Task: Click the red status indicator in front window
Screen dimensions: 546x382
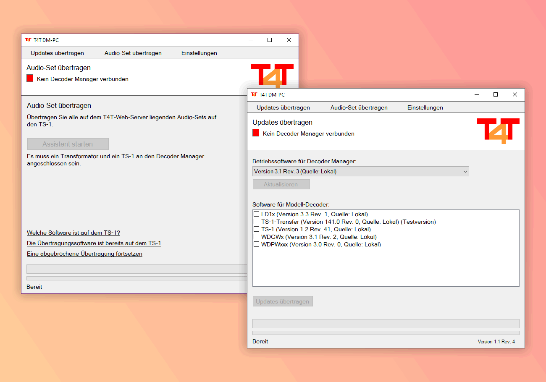Action: point(256,133)
